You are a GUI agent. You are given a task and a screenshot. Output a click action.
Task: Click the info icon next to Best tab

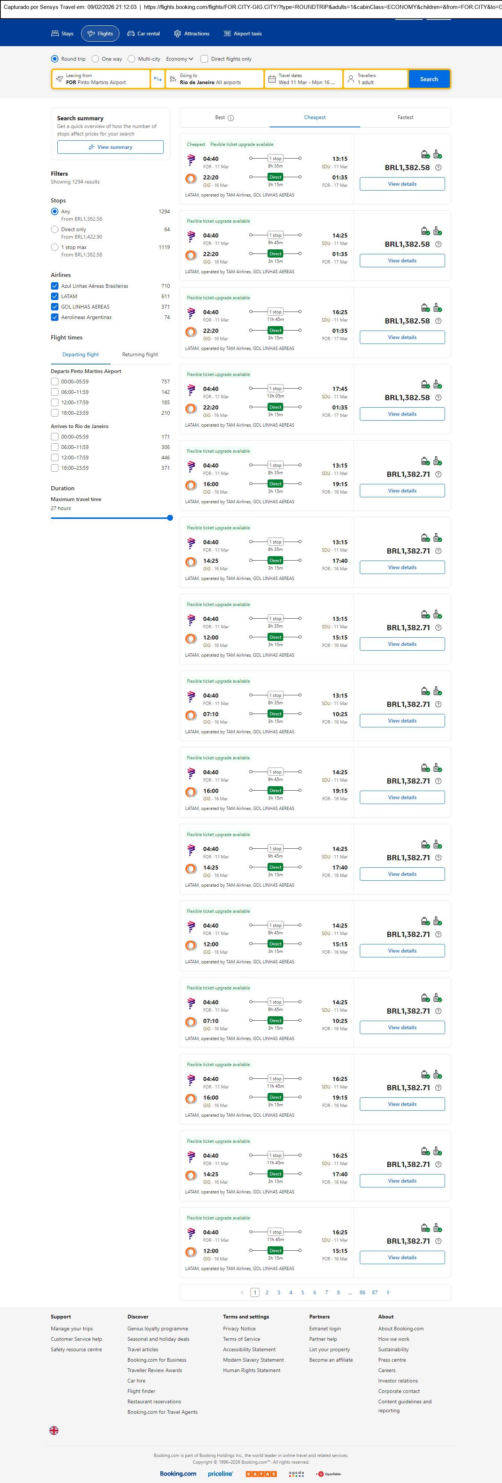click(231, 118)
